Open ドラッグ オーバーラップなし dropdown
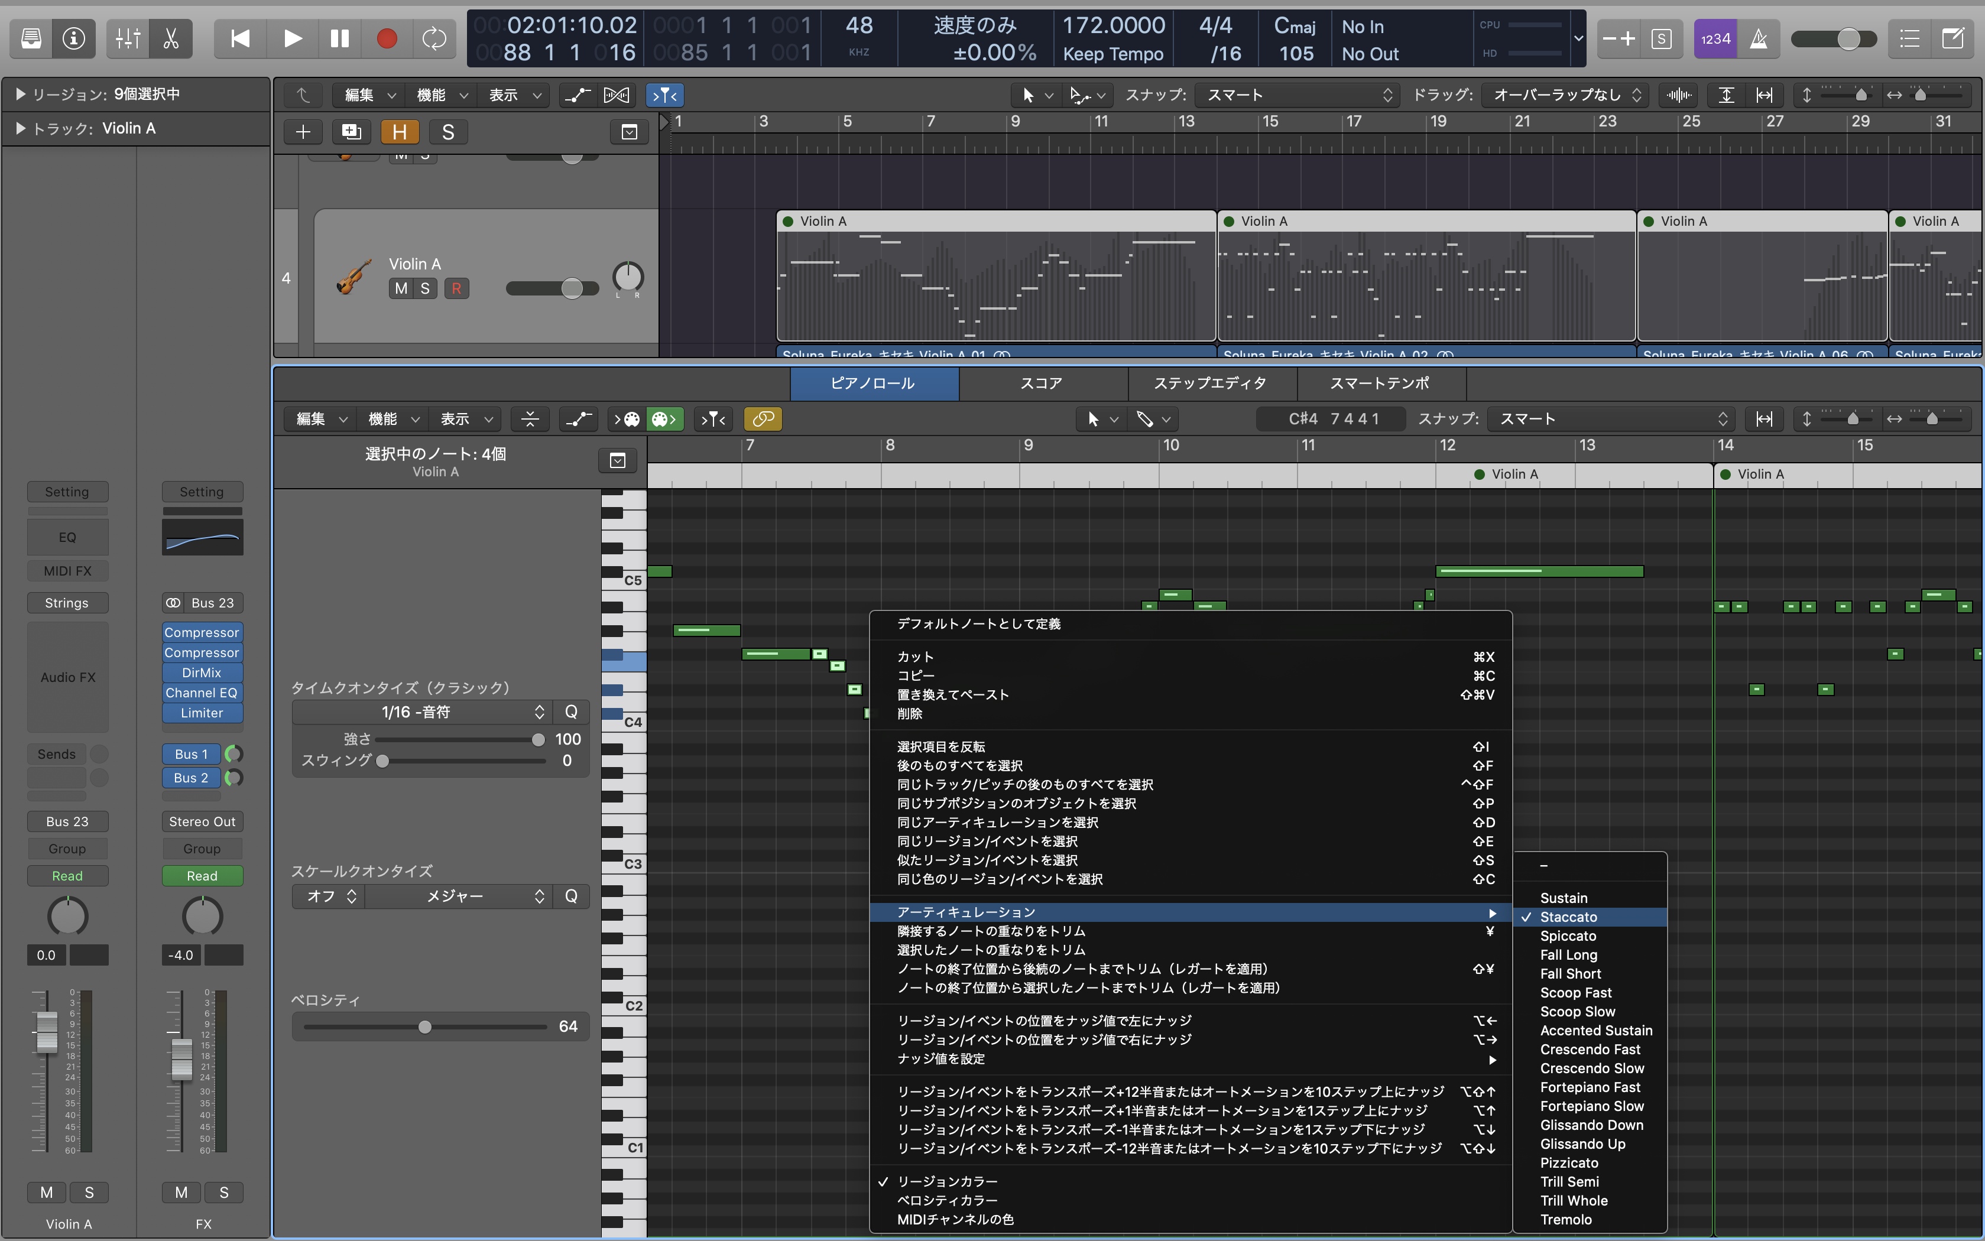 click(1564, 95)
